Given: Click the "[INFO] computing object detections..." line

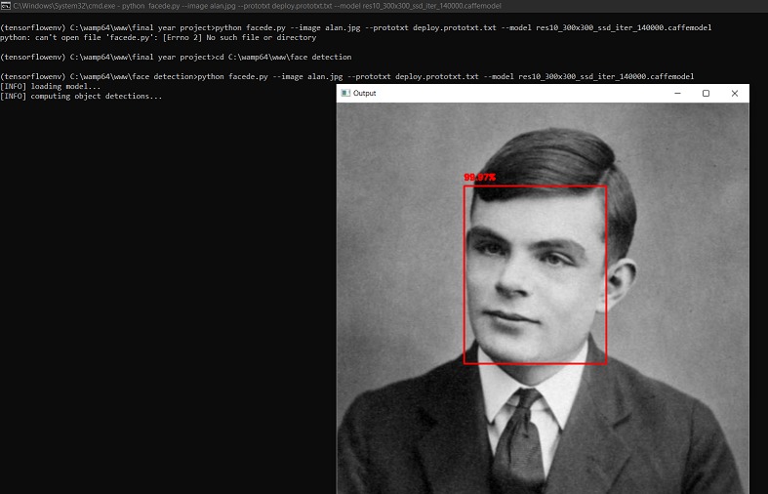Looking at the screenshot, I should coord(81,96).
